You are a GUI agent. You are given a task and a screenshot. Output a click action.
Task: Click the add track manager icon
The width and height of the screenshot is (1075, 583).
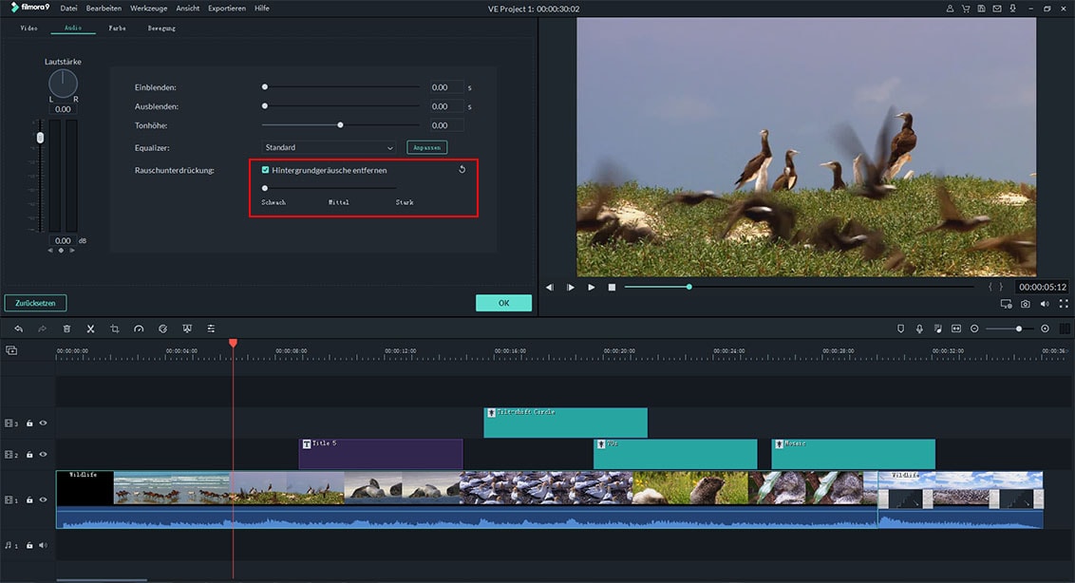(x=11, y=350)
